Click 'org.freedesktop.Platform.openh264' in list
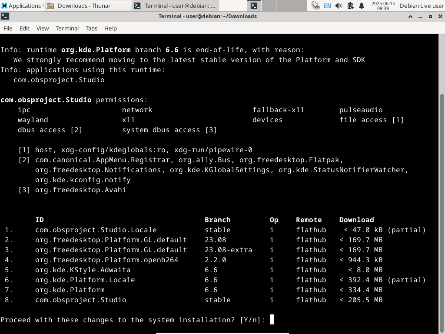This screenshot has height=334, width=445. coord(107,260)
